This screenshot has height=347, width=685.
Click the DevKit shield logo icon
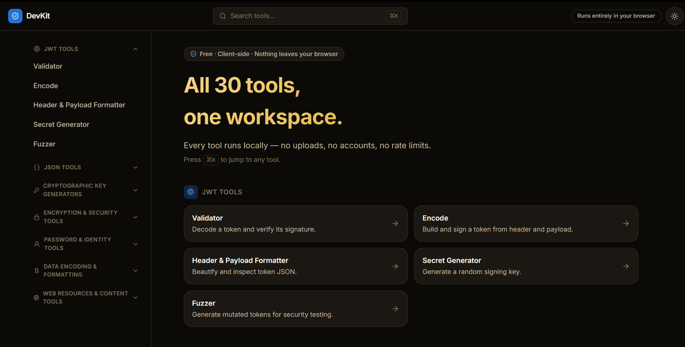coord(15,16)
